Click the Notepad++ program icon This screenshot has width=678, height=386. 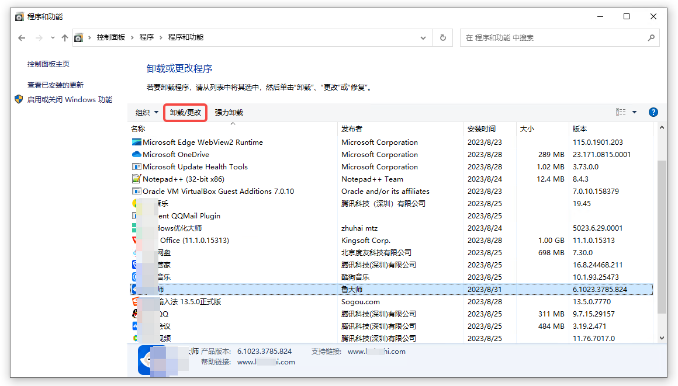pos(137,179)
